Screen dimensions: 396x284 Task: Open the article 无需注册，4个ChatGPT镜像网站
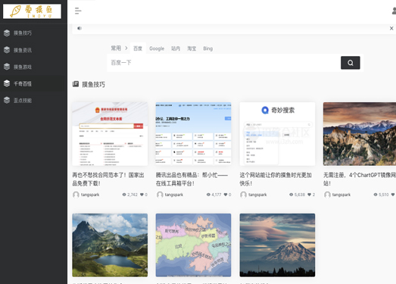(360, 179)
